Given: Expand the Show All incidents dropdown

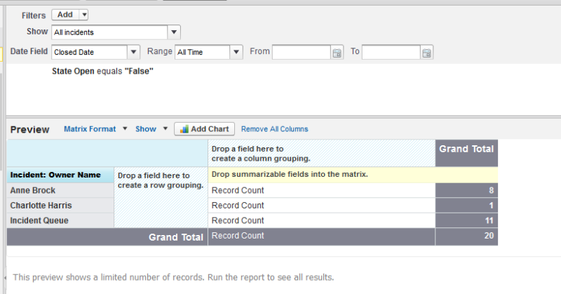Looking at the screenshot, I should pyautogui.click(x=174, y=32).
